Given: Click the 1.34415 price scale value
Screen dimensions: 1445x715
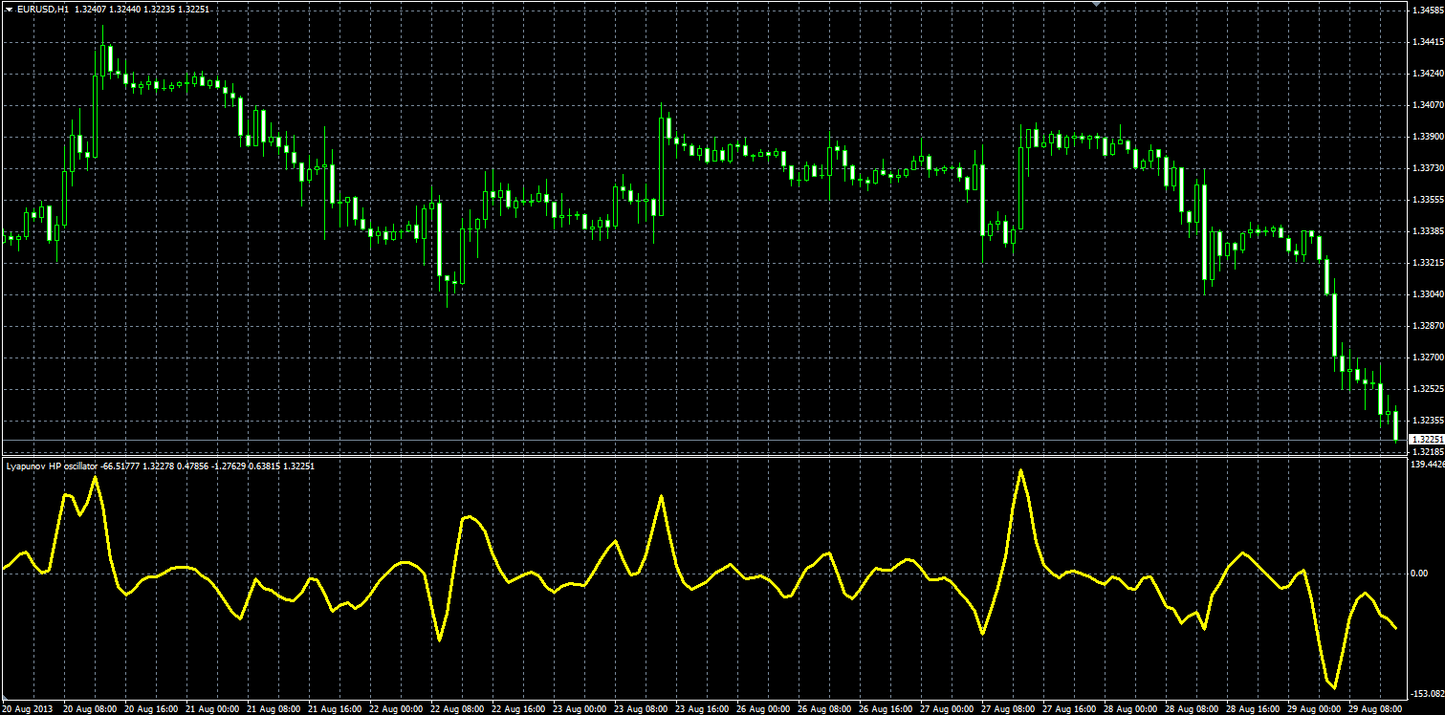Looking at the screenshot, I should (1427, 42).
